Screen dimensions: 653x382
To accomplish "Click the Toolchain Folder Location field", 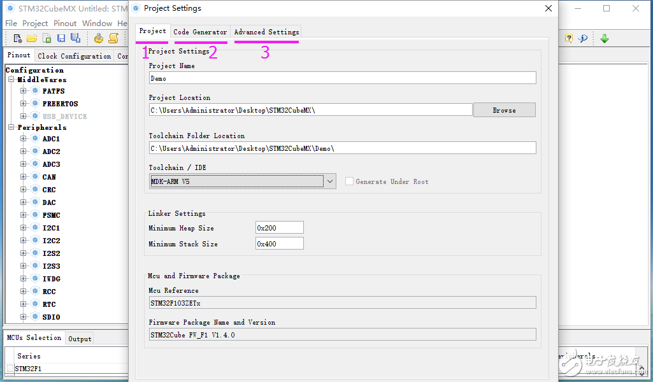I will (342, 148).
